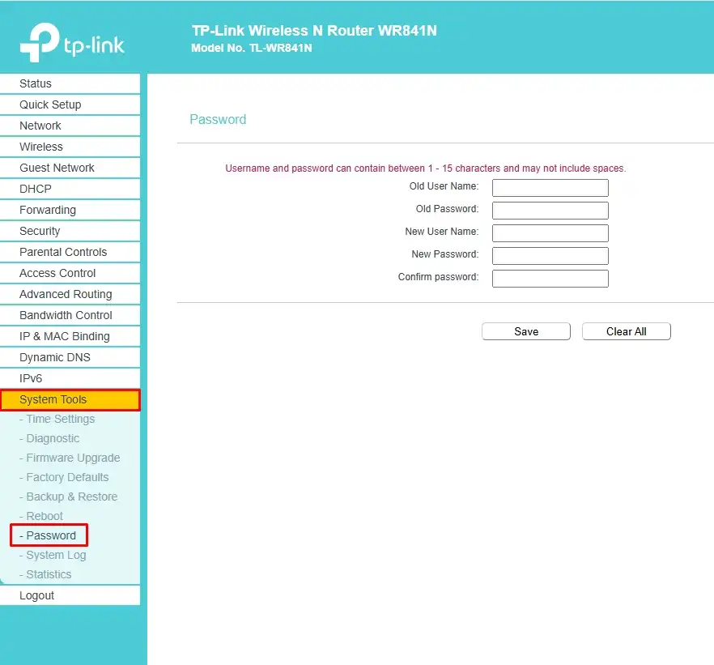
Task: Open Time Settings
Action: tap(57, 419)
